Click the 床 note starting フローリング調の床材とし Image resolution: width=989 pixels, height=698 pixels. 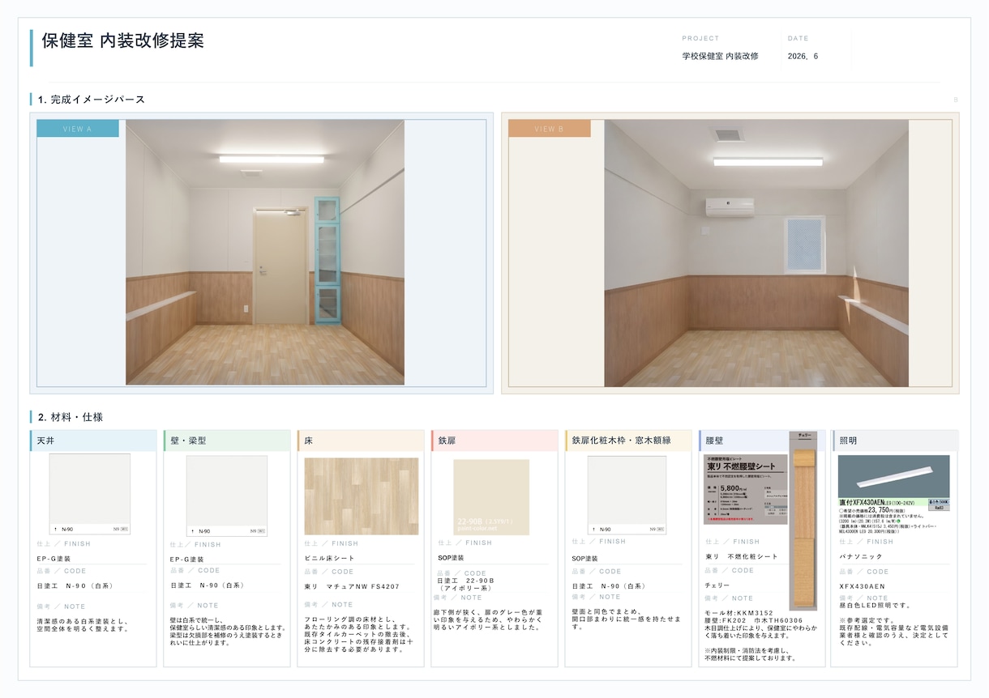coord(358,634)
